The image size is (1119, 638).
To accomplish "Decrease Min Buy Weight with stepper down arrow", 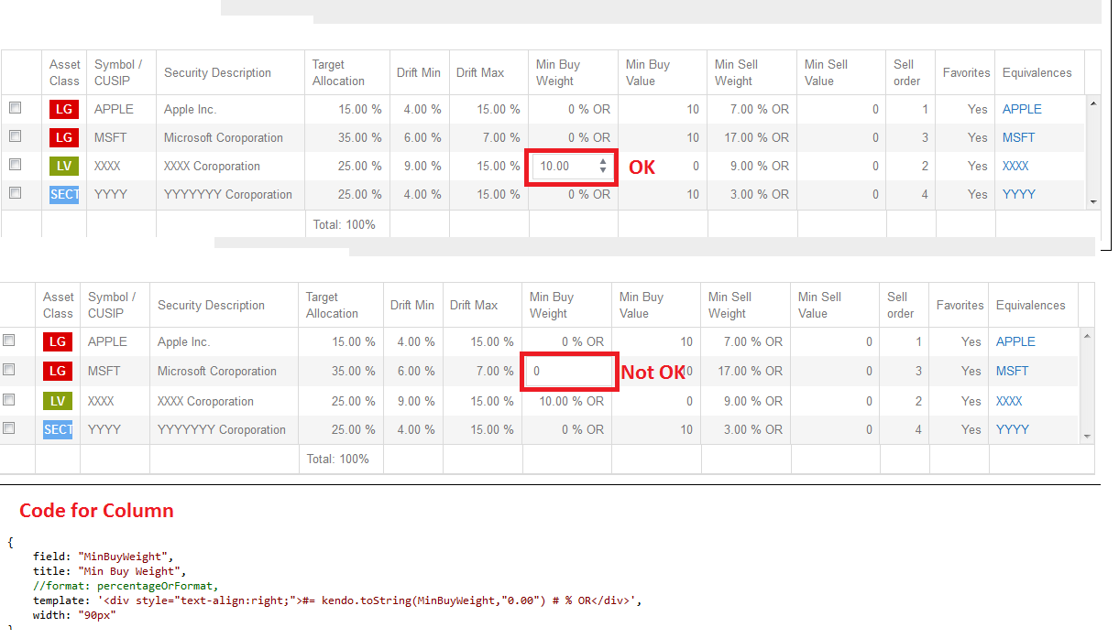I will (x=602, y=170).
